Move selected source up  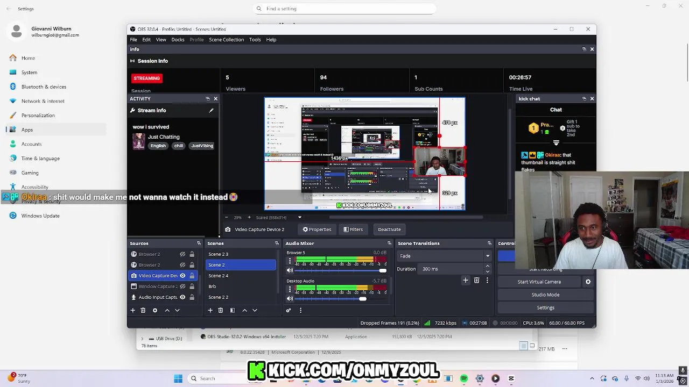click(167, 310)
